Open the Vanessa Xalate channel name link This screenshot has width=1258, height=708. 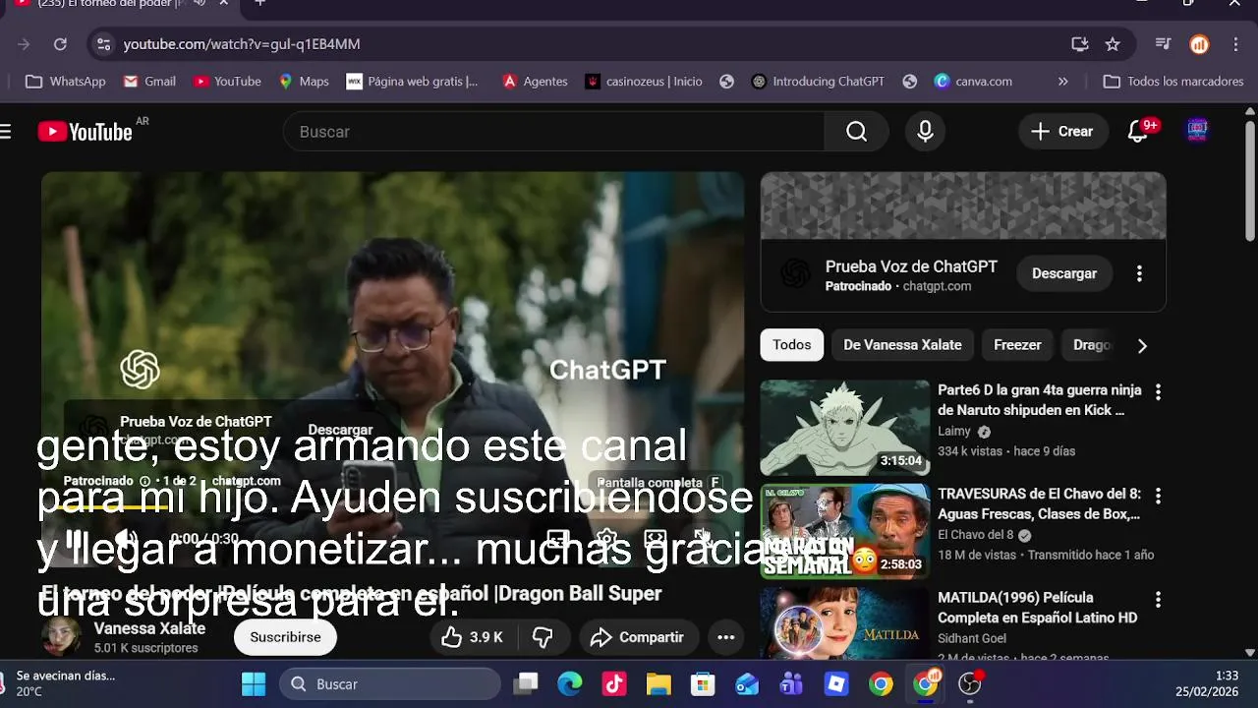click(x=149, y=628)
